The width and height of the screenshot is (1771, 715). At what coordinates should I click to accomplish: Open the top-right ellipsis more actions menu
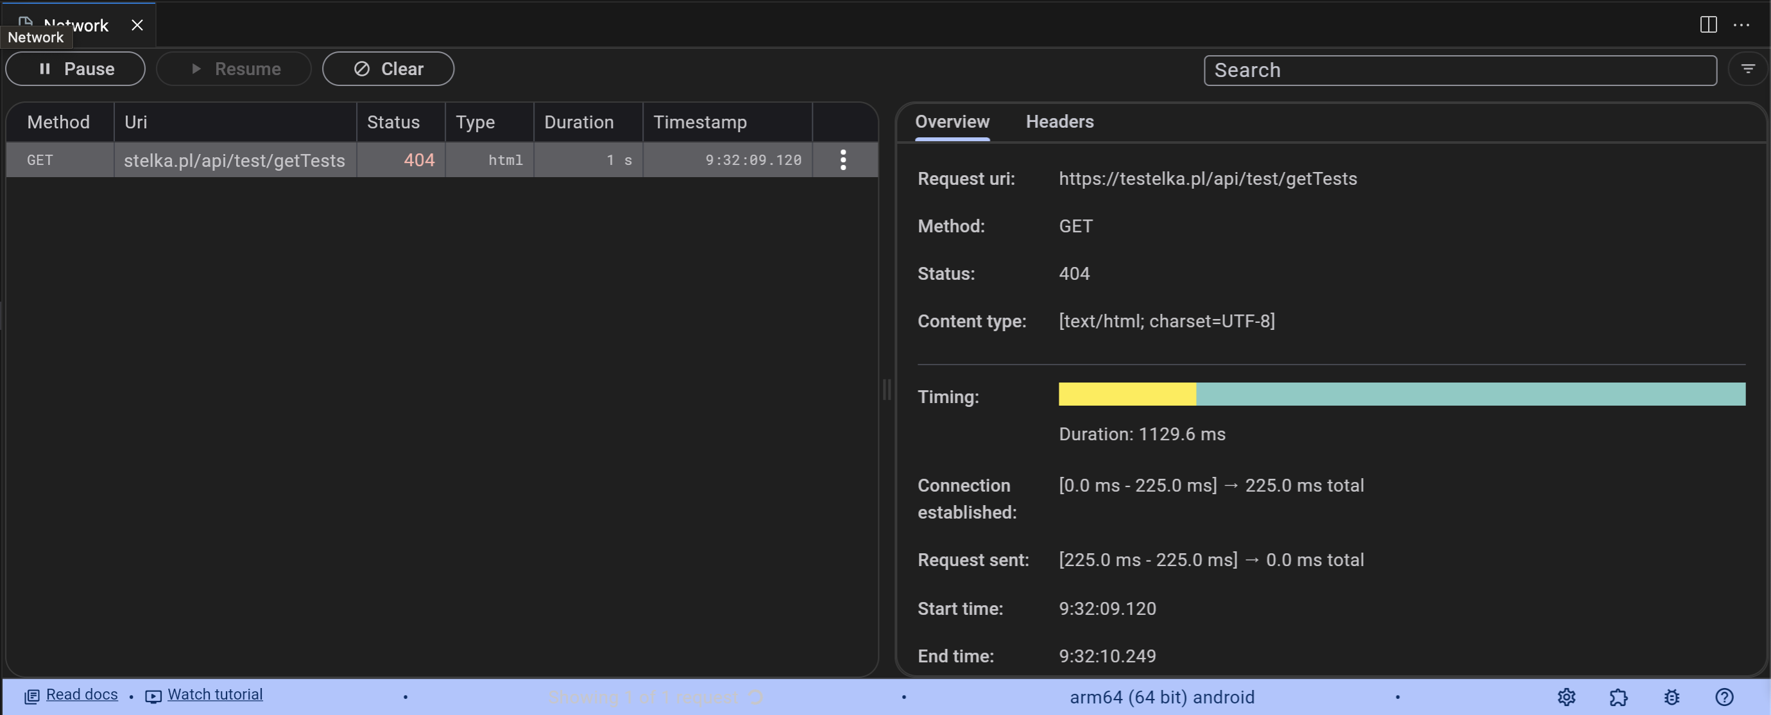pyautogui.click(x=1741, y=25)
